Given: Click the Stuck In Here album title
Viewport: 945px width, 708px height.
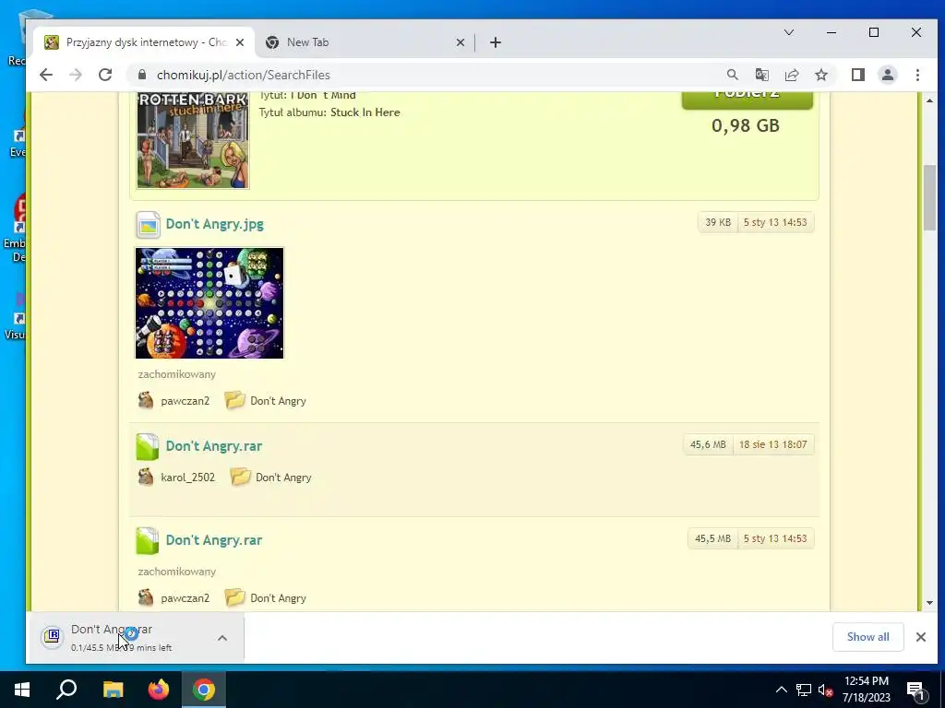Looking at the screenshot, I should pyautogui.click(x=365, y=112).
